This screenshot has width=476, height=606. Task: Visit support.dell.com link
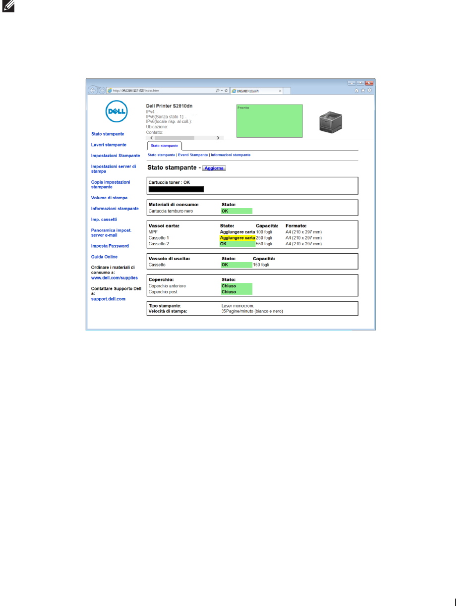108,299
